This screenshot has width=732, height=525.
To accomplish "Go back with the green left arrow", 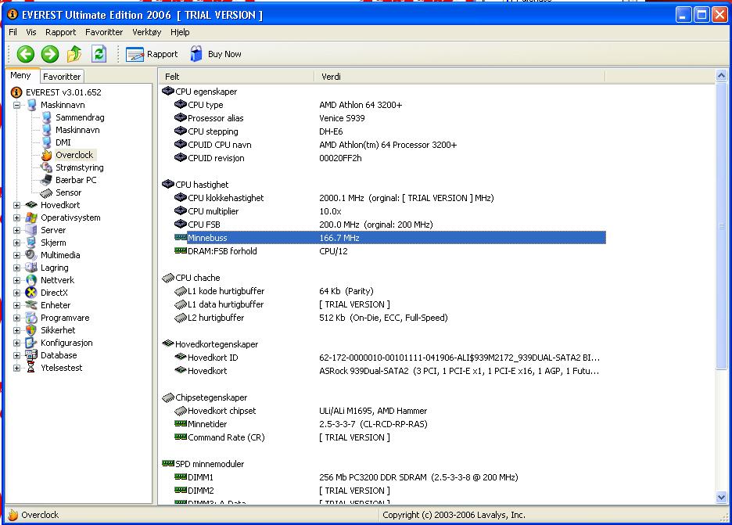I will pyautogui.click(x=26, y=54).
